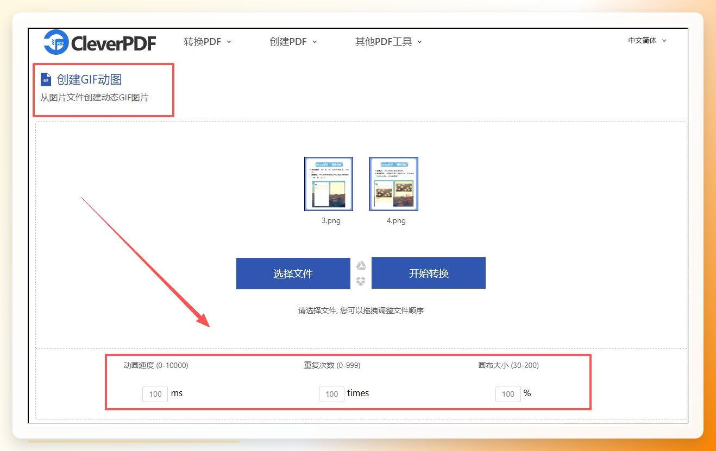Click the 重复次数 (0-999) label
The width and height of the screenshot is (716, 451).
pos(332,365)
